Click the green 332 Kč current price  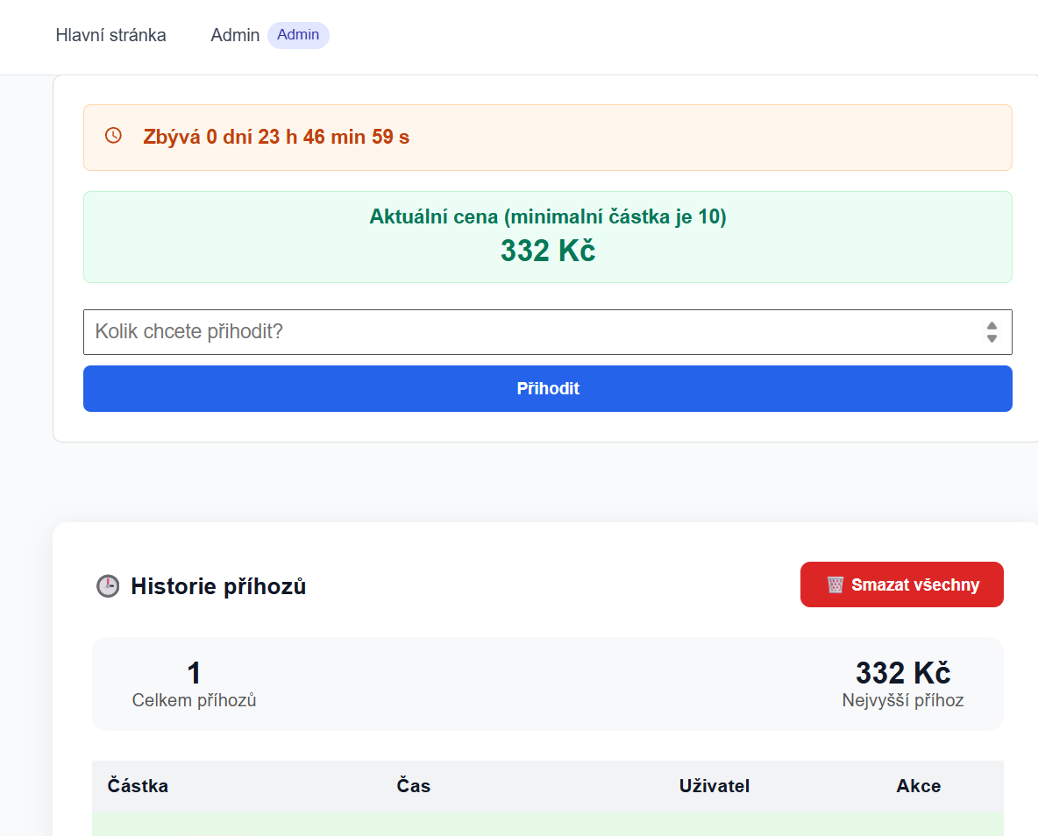coord(547,251)
